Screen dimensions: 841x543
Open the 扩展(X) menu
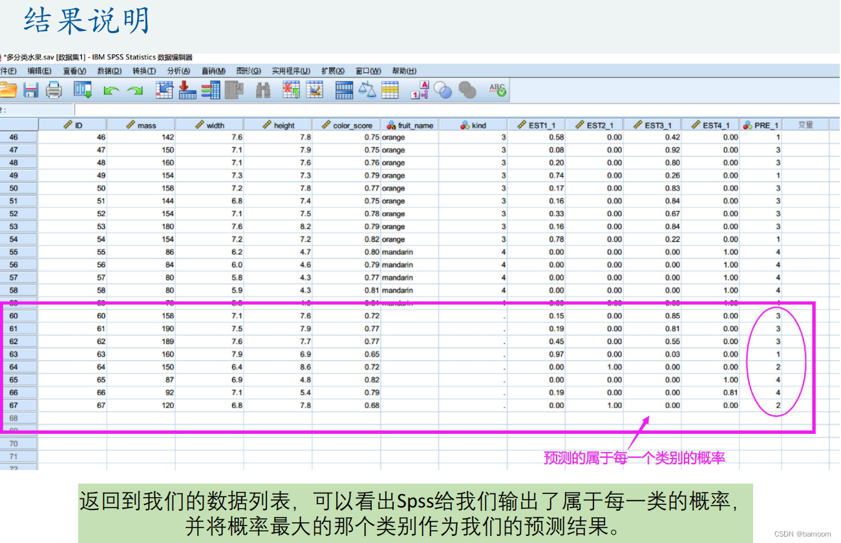(333, 71)
